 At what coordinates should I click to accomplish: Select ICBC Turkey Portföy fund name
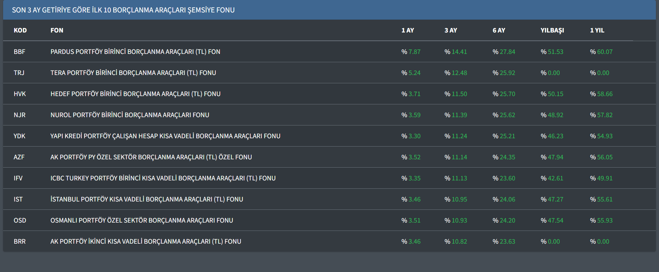(163, 178)
